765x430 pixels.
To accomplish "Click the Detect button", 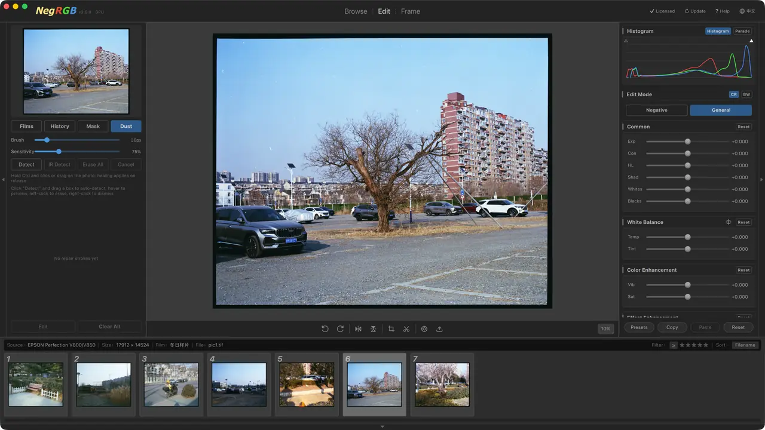I will point(26,164).
